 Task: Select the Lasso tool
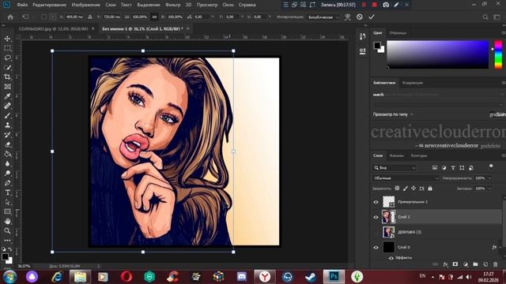[7, 58]
